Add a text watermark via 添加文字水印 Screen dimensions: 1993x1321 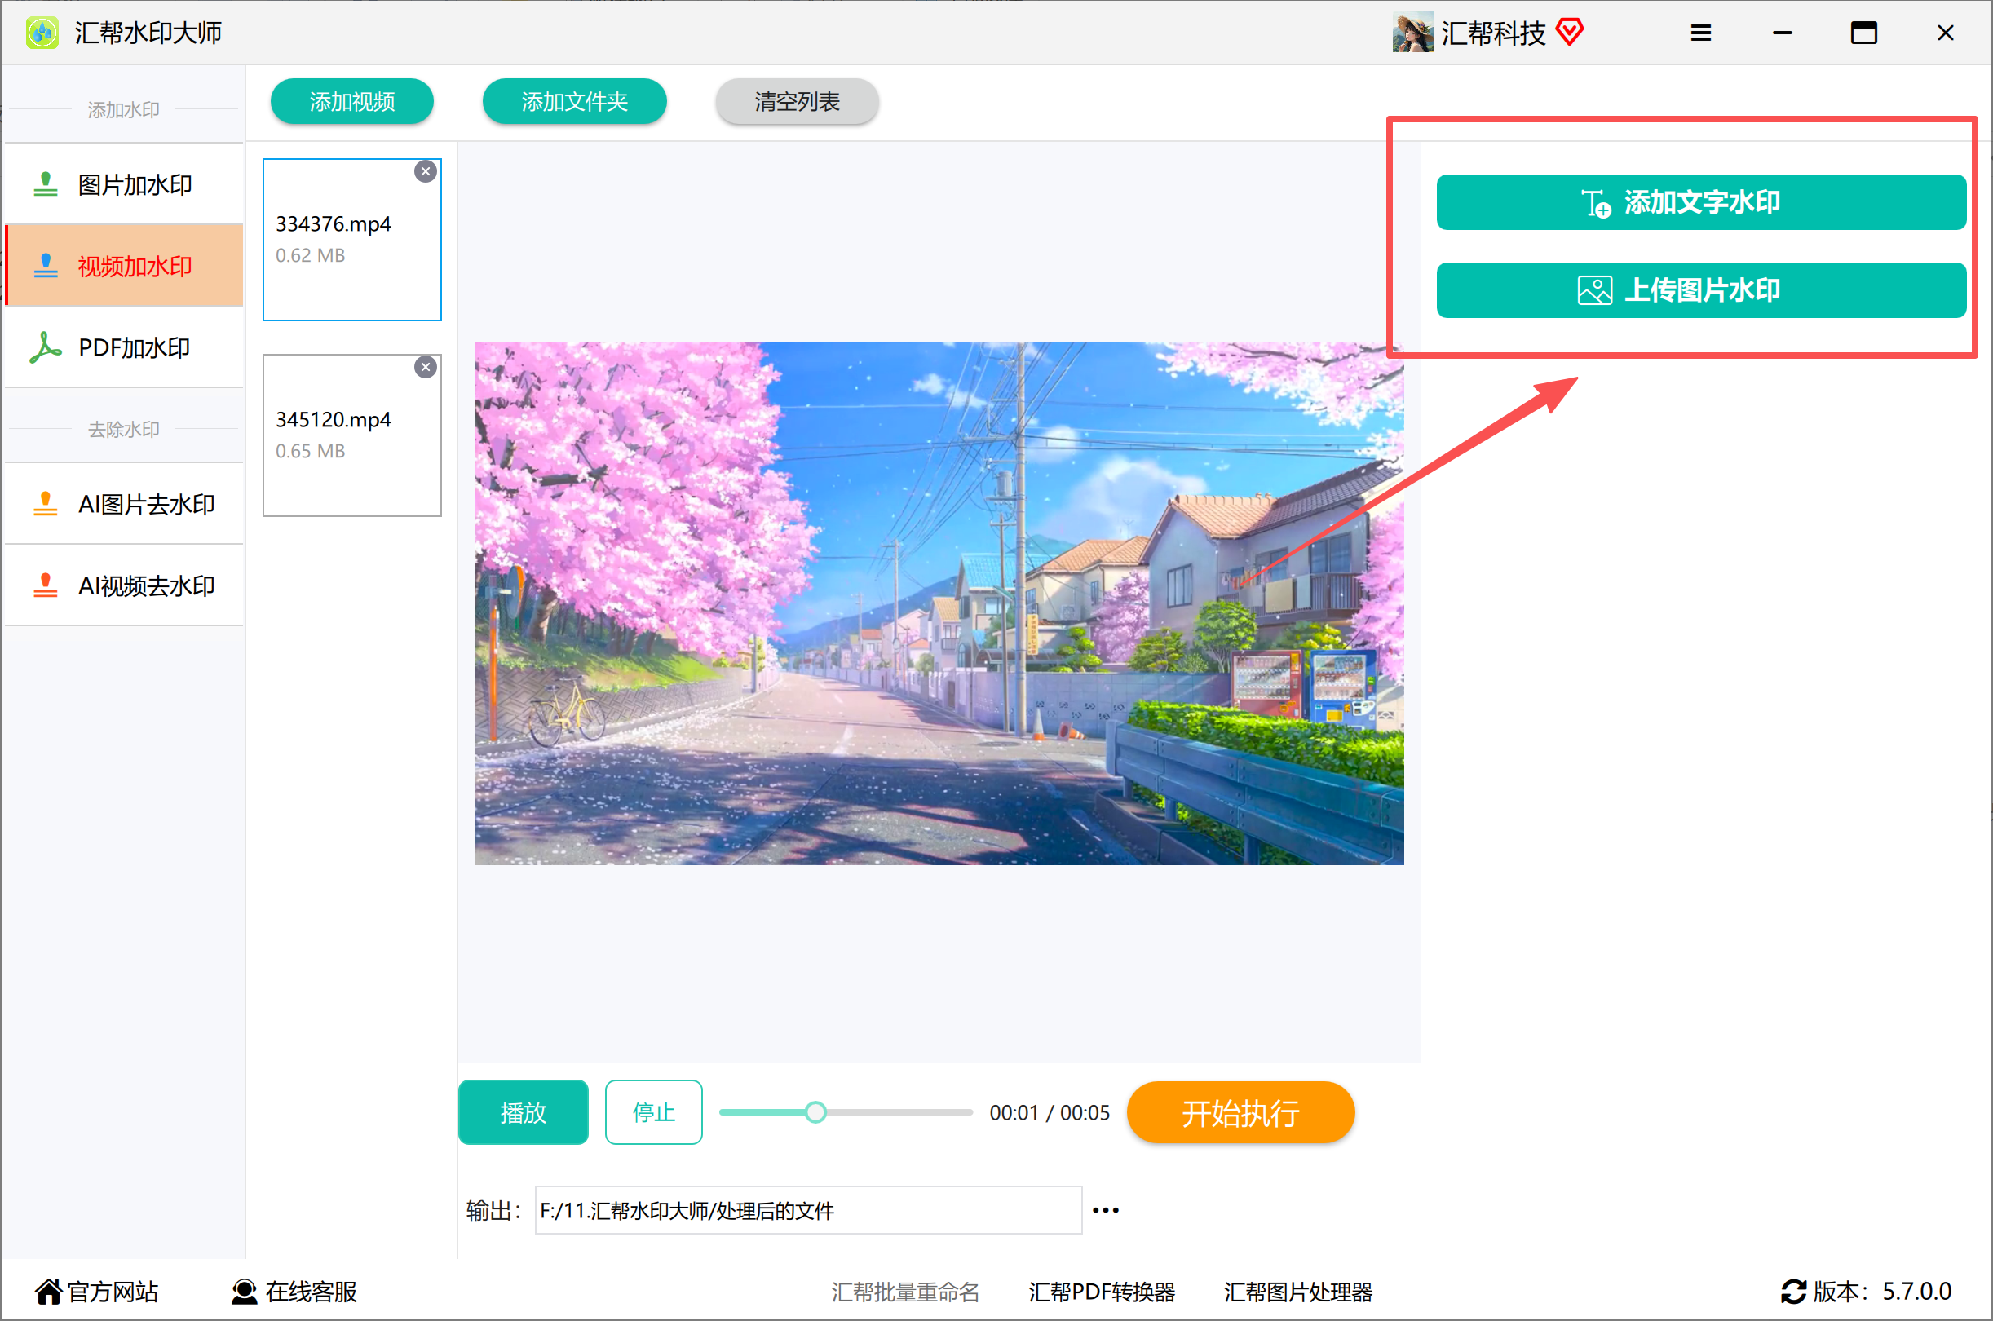click(1702, 202)
